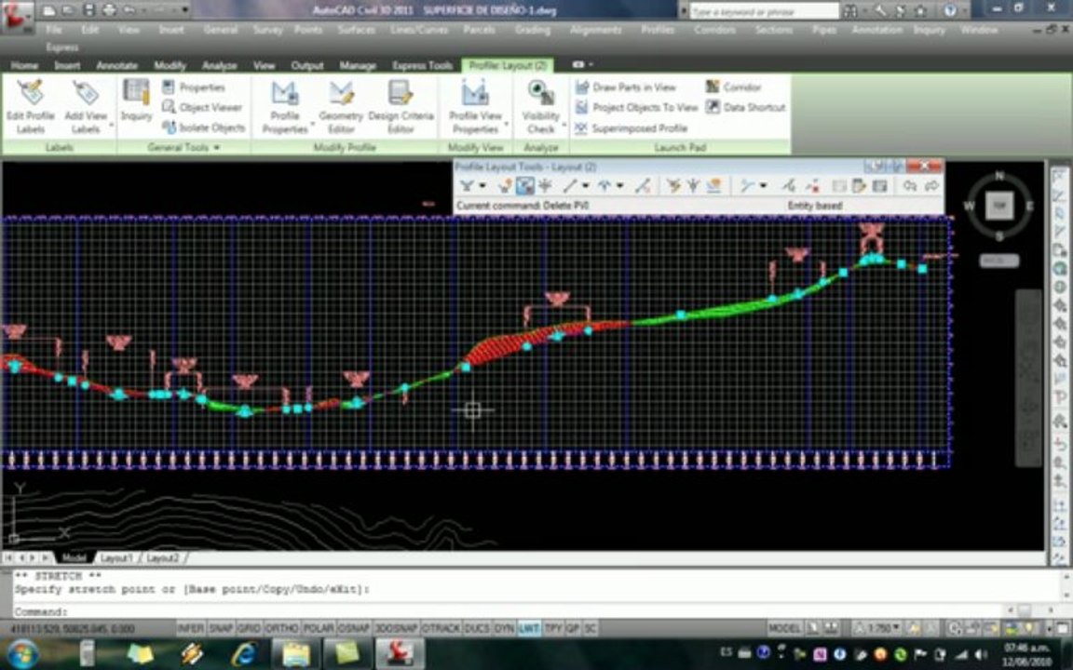Select Move PVI tool in Profile Layout Tools
The image size is (1073, 670).
click(x=546, y=185)
